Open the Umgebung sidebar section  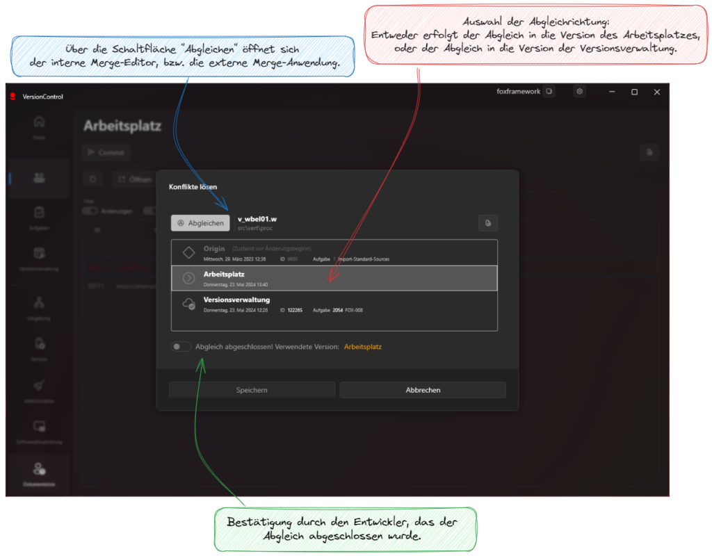click(x=39, y=307)
